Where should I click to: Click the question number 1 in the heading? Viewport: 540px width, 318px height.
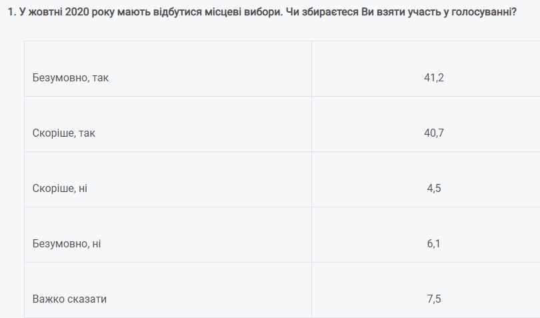(x=10, y=12)
